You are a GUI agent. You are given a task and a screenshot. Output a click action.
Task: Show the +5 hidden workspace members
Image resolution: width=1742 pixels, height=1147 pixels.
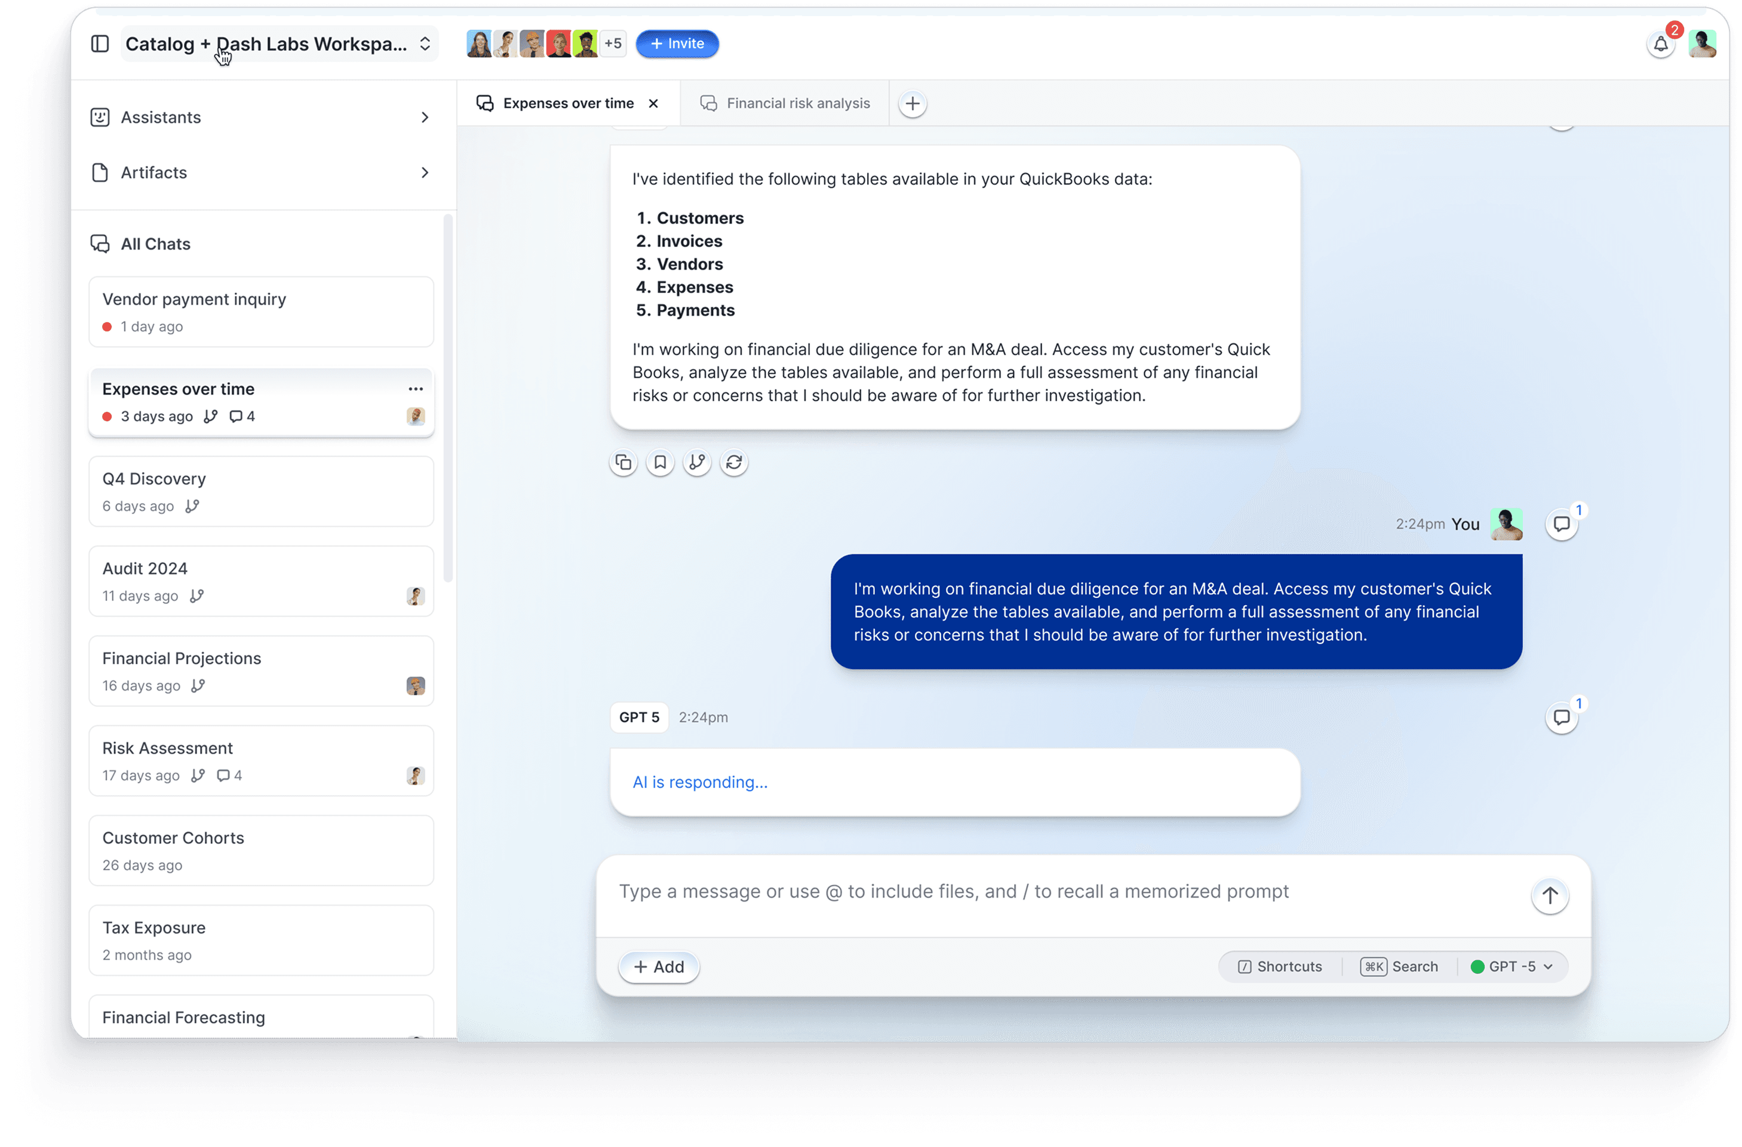[613, 44]
